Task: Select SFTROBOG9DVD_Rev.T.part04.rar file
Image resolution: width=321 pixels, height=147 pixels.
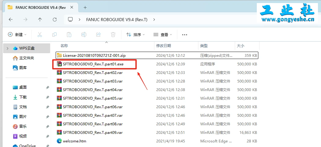Action: pos(157,90)
